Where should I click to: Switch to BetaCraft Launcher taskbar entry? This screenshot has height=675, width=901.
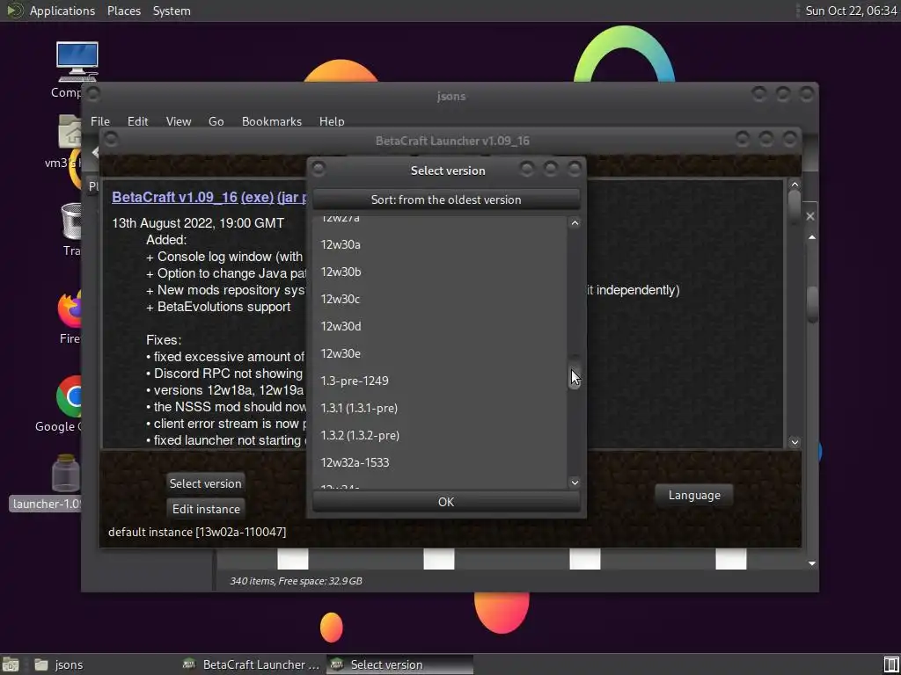click(251, 664)
